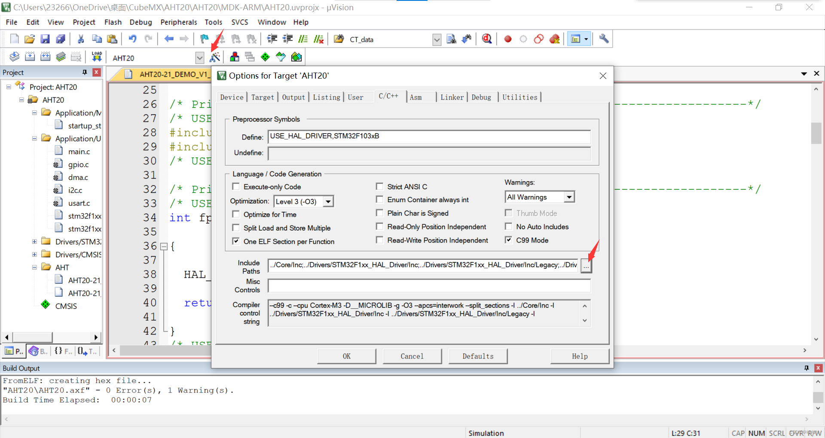Navigate backwards with blue left arrow
825x438 pixels.
click(169, 39)
